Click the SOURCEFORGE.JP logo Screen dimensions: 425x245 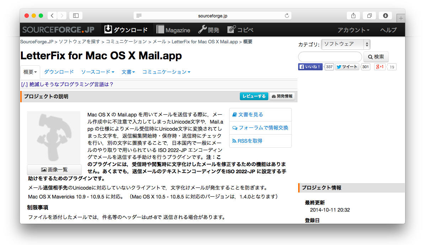pos(58,30)
